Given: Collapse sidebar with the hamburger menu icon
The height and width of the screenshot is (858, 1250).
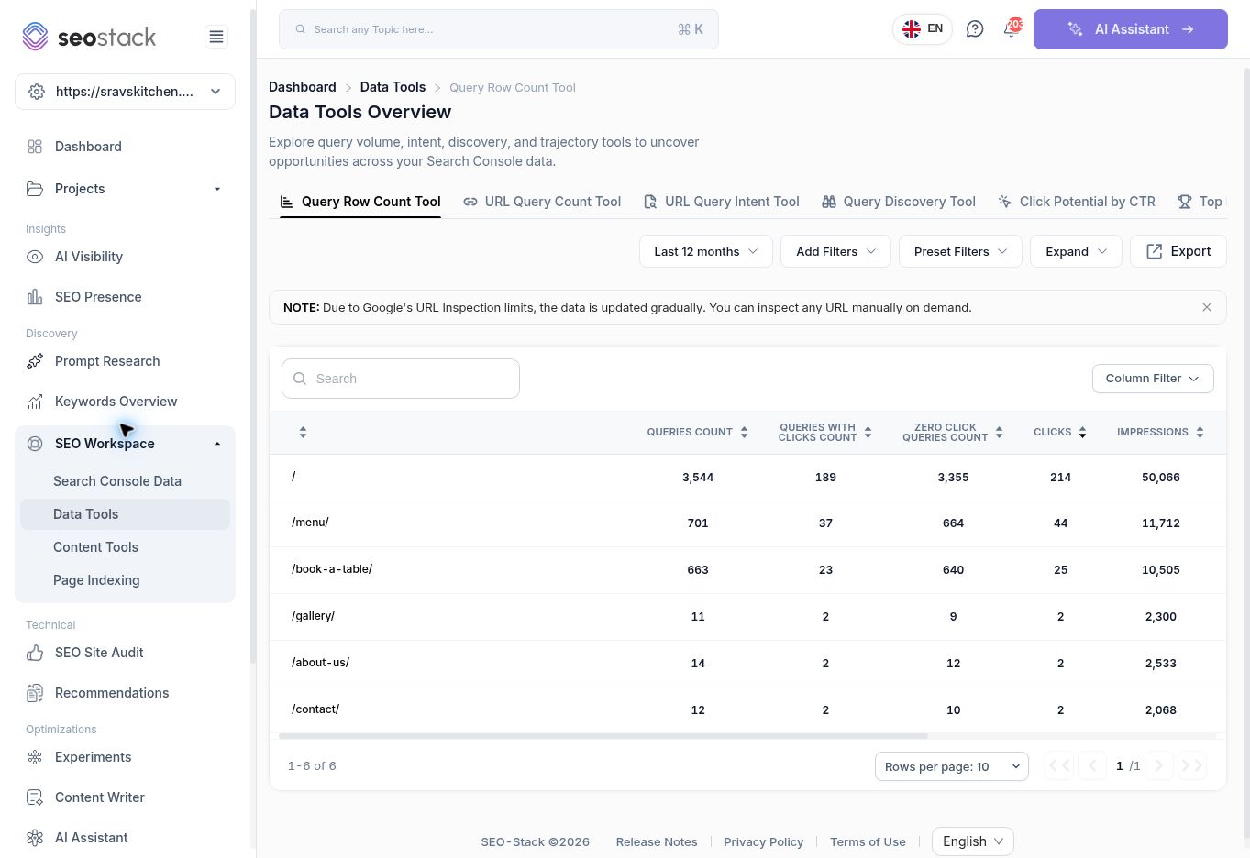Looking at the screenshot, I should (x=216, y=37).
